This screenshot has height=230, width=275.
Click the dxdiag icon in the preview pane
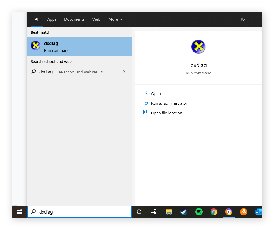point(198,46)
